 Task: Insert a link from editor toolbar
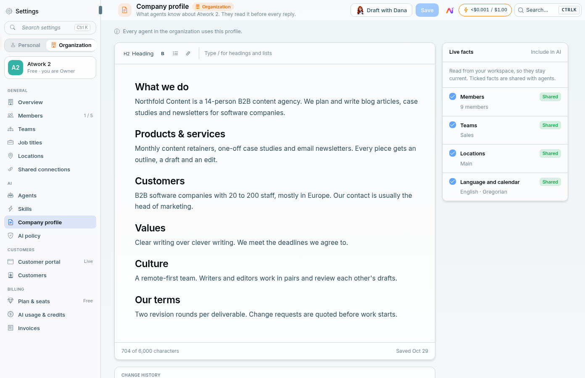point(188,53)
